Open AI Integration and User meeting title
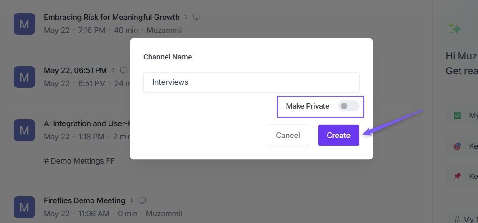 pyautogui.click(x=86, y=123)
